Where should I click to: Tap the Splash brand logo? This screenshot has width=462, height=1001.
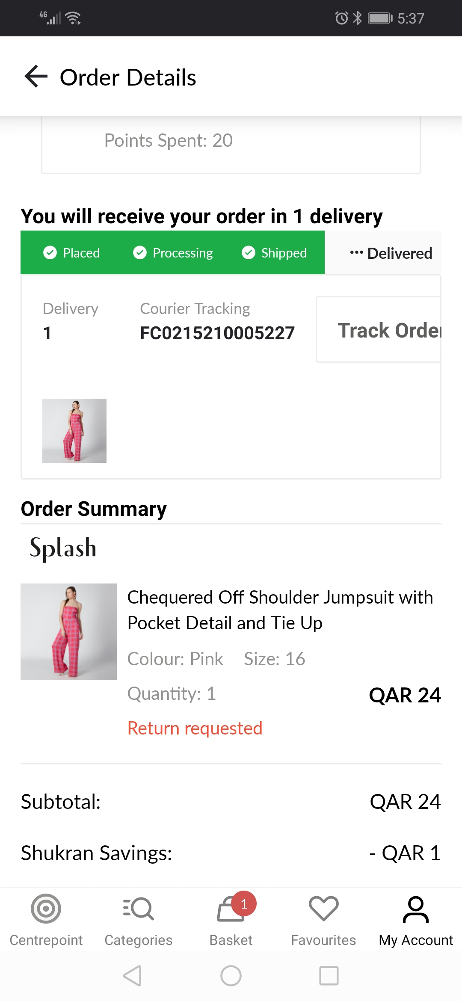coord(63,548)
